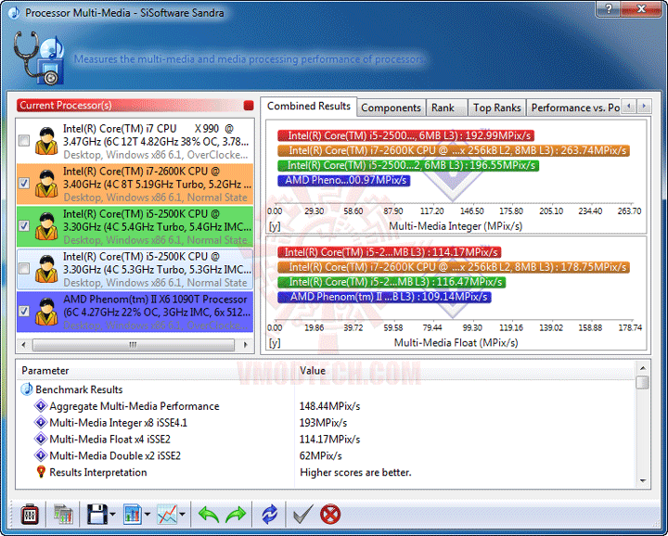Click the Multi-Media Integer x8 diamond icon
This screenshot has height=536, width=668.
[41, 422]
